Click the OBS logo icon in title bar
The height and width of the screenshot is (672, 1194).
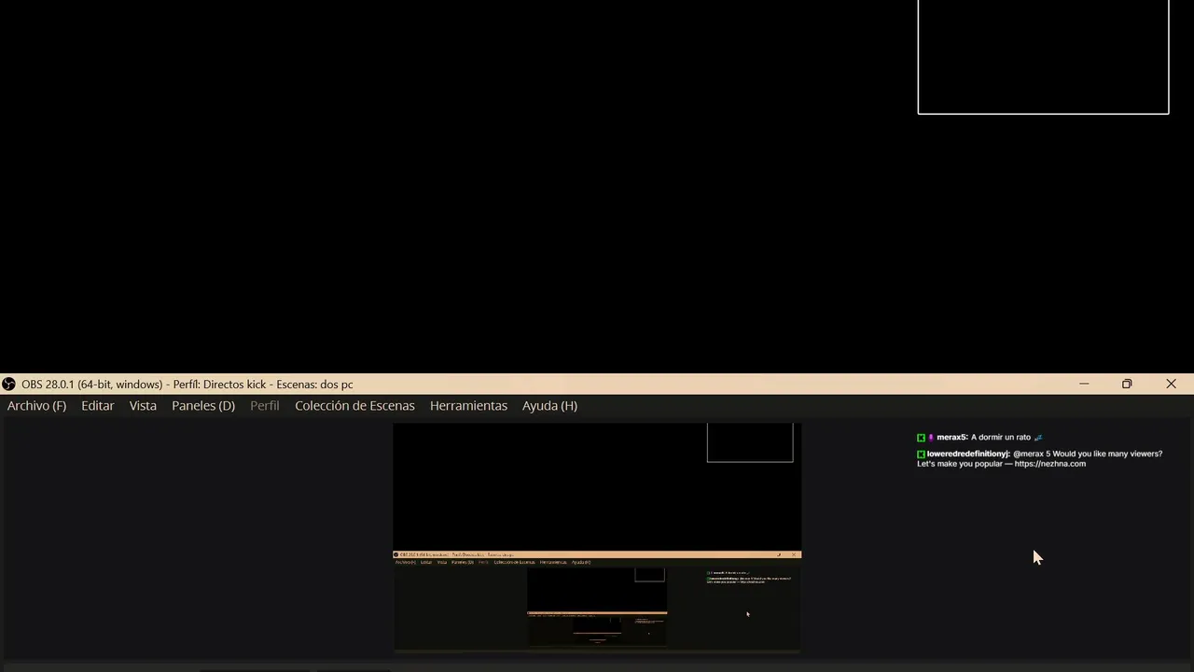click(9, 385)
